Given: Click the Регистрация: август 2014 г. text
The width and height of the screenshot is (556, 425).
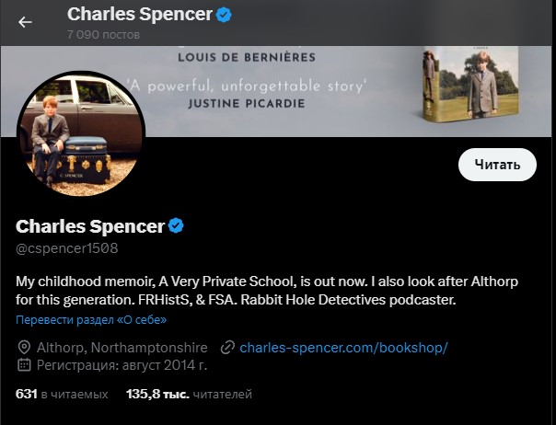Looking at the screenshot, I should [x=122, y=365].
